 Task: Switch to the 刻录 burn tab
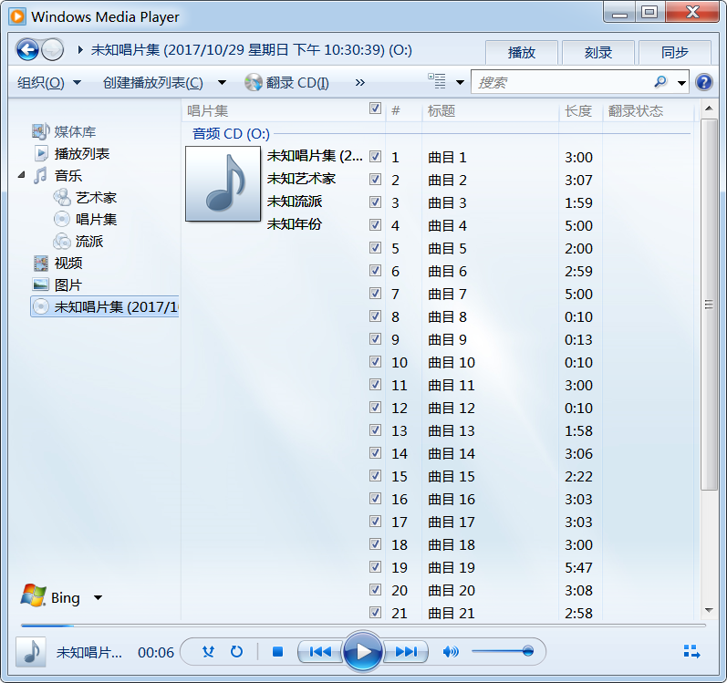coord(598,52)
